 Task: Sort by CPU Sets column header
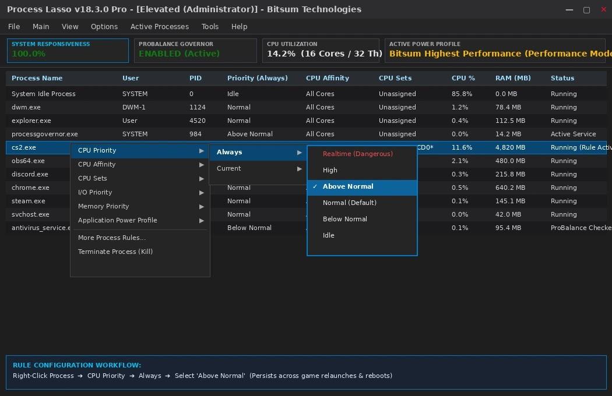pyautogui.click(x=395, y=78)
